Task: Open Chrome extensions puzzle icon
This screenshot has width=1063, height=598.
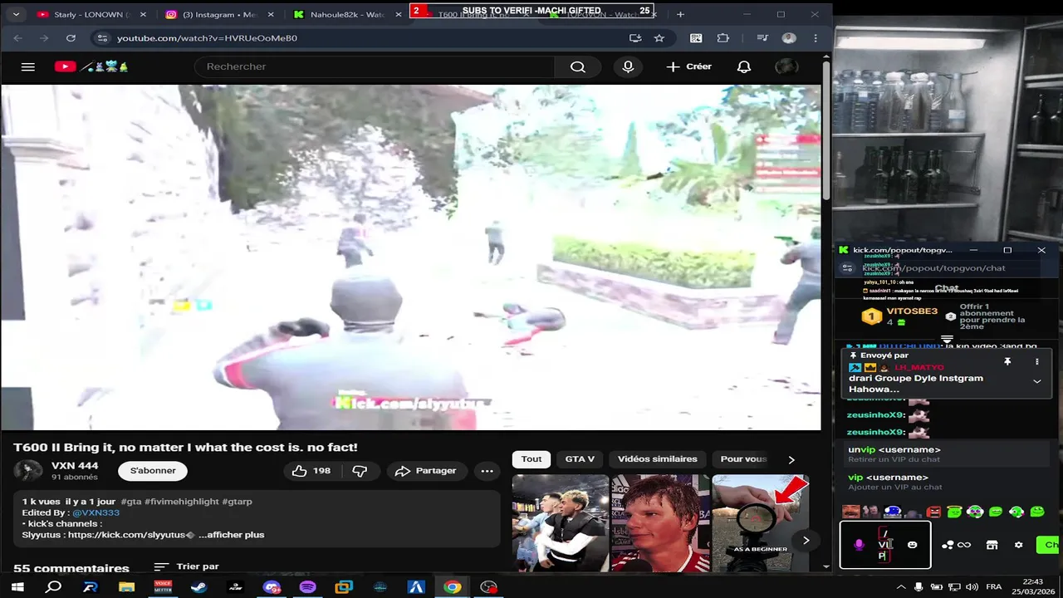Action: pyautogui.click(x=723, y=38)
